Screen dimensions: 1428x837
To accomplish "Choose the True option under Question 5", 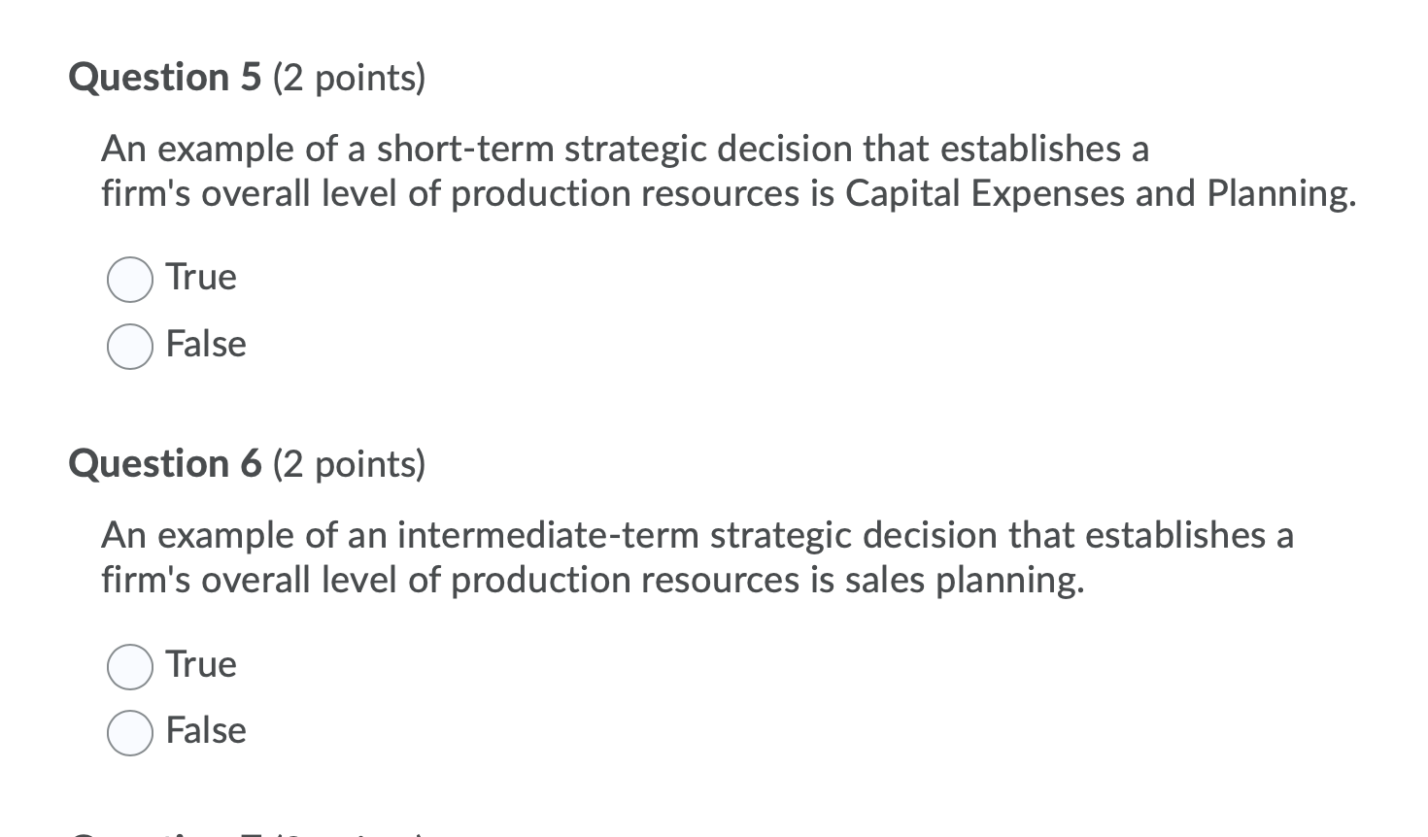I will [x=129, y=280].
